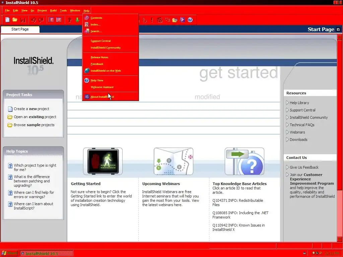Choose Search... from the Help menu
This screenshot has width=343, height=257.
tap(111, 31)
